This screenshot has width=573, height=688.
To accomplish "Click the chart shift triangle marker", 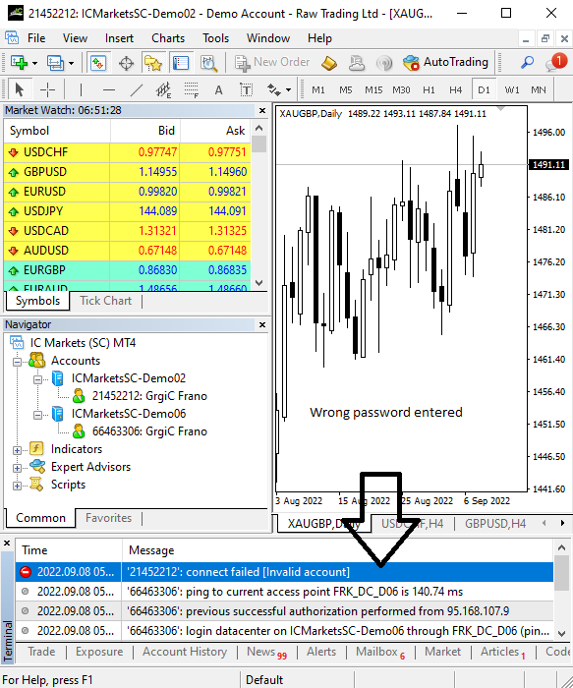I will [500, 108].
